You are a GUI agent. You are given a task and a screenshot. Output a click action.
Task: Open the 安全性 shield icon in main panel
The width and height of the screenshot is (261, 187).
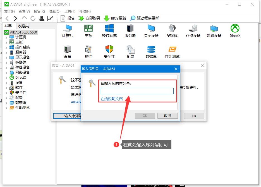point(109,52)
